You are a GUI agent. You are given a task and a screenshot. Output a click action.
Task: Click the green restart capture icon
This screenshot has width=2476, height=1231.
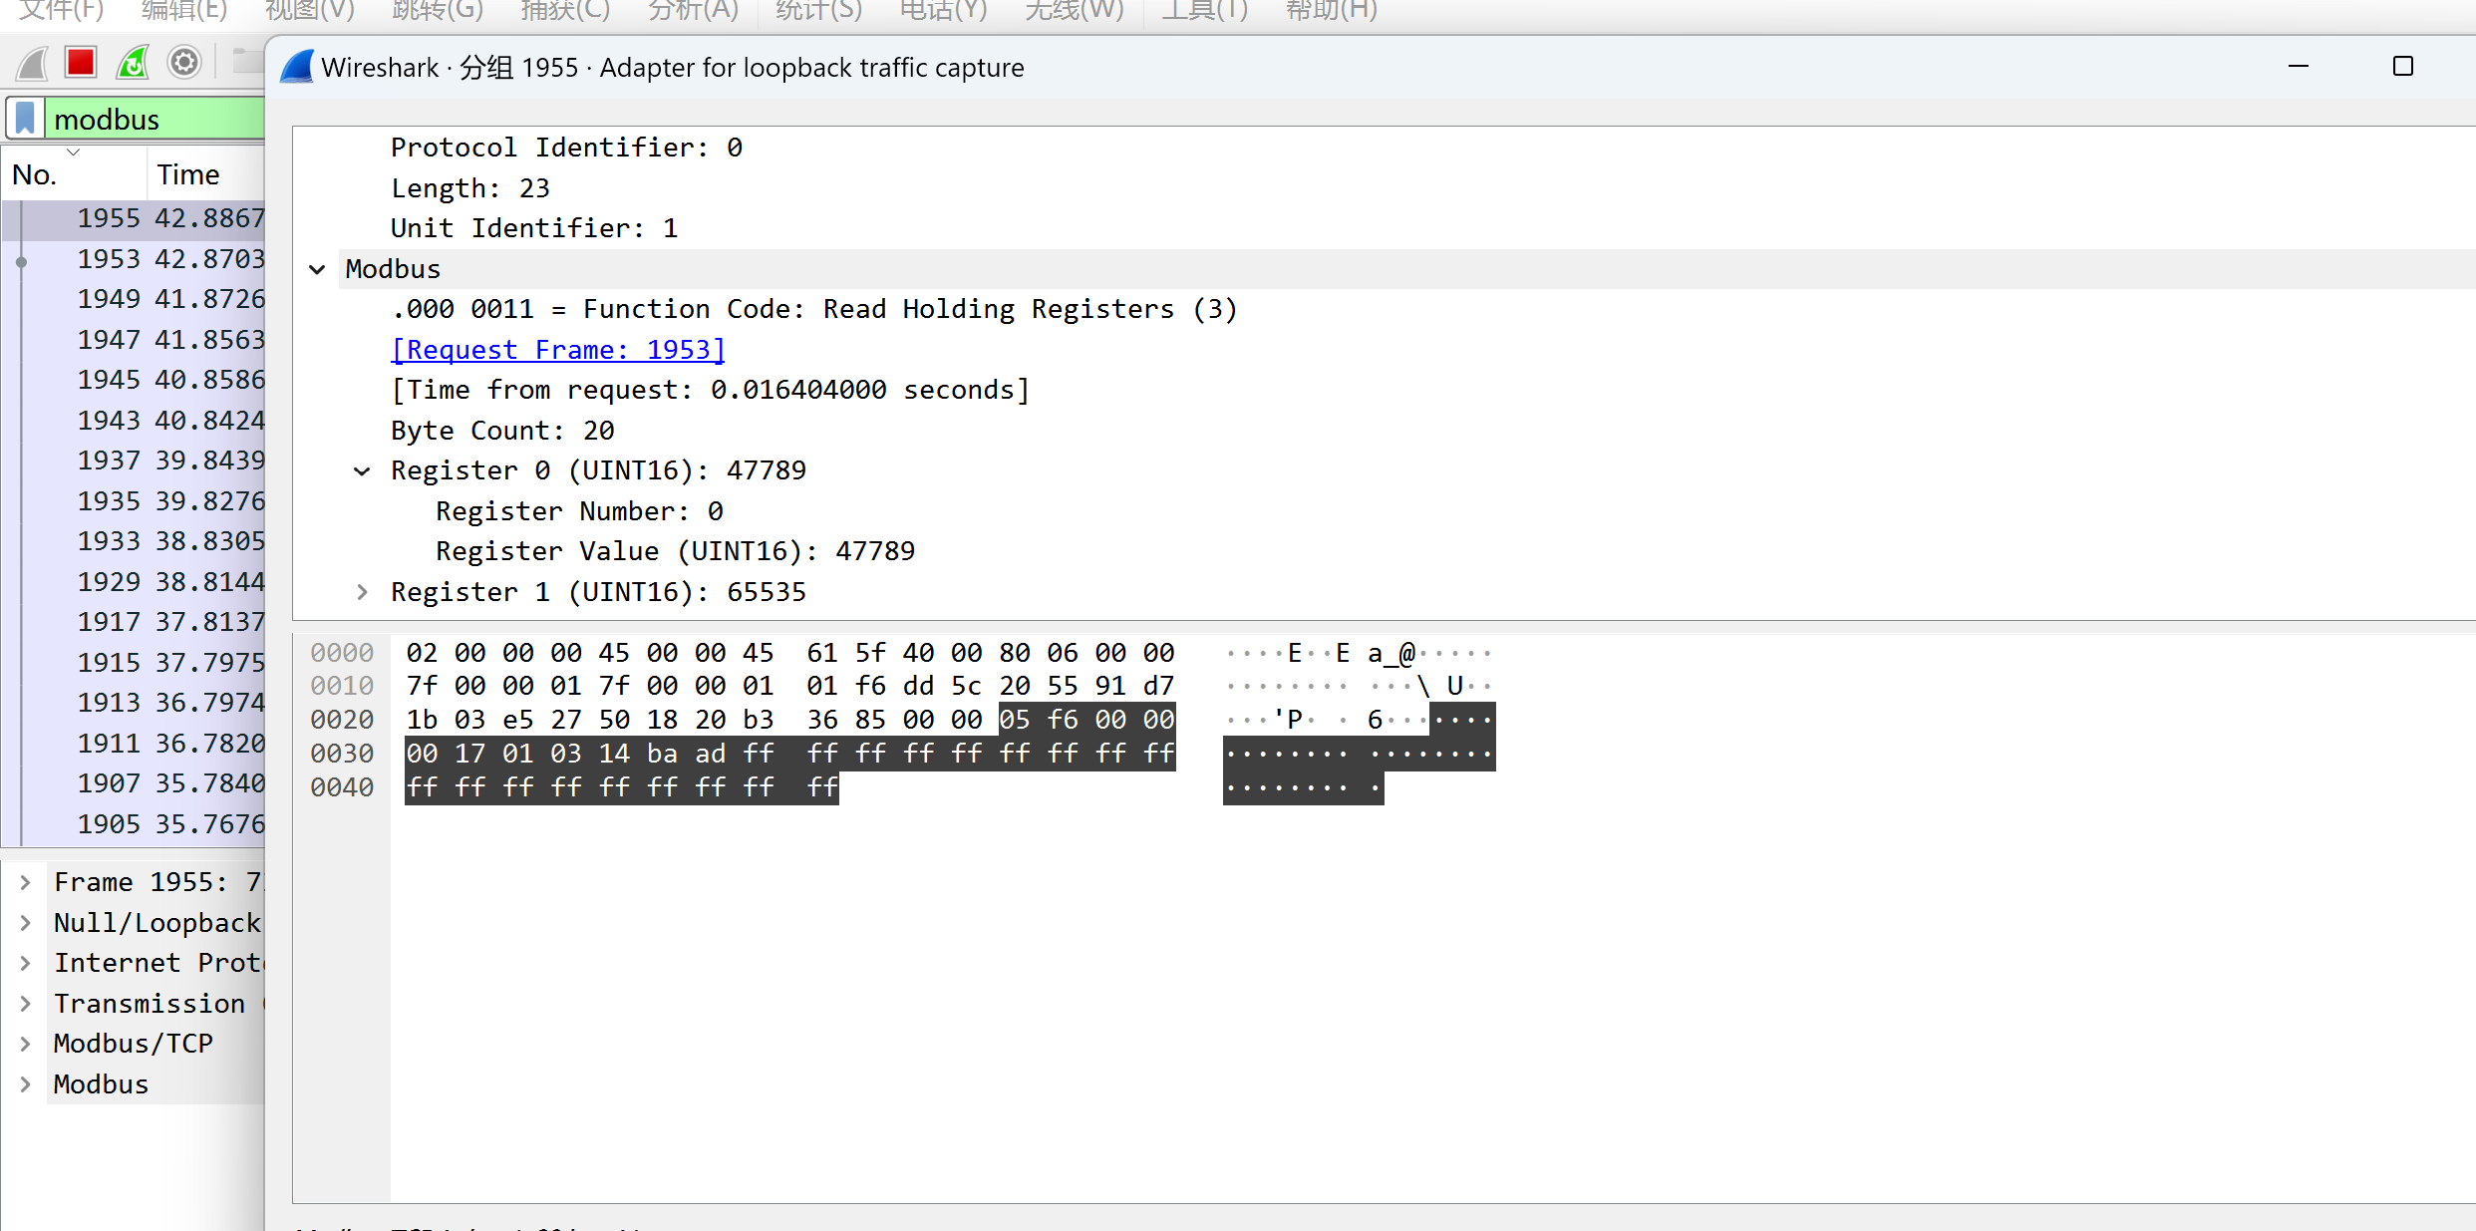point(133,63)
